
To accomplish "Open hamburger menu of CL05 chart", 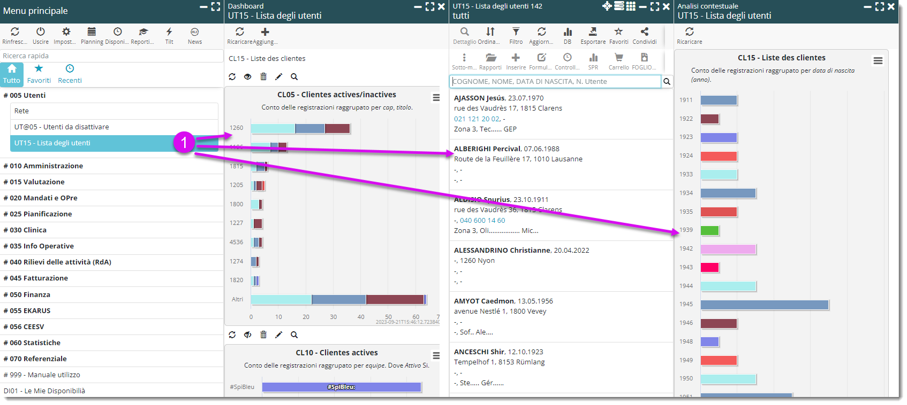I will 436,97.
